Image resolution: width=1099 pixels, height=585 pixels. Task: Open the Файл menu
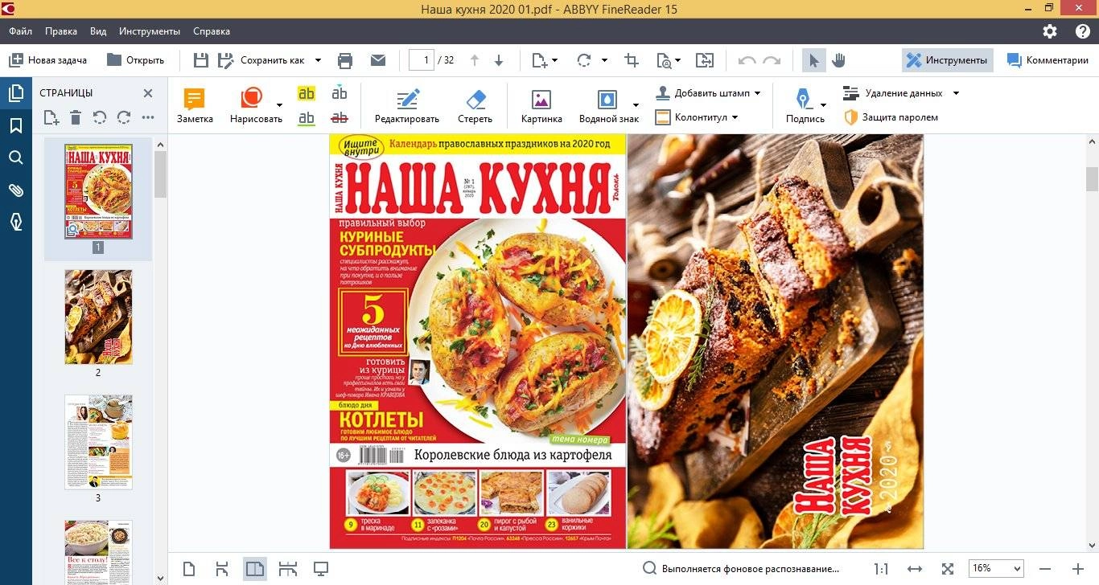[x=21, y=31]
